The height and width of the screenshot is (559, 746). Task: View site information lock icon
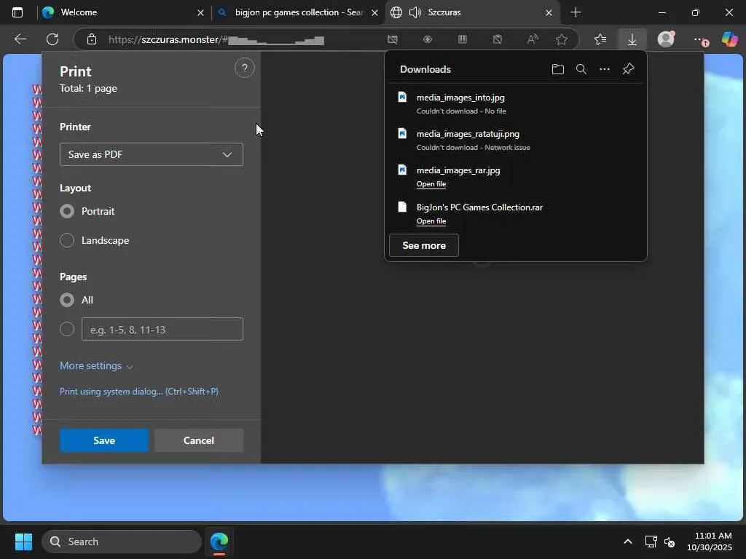pyautogui.click(x=92, y=39)
